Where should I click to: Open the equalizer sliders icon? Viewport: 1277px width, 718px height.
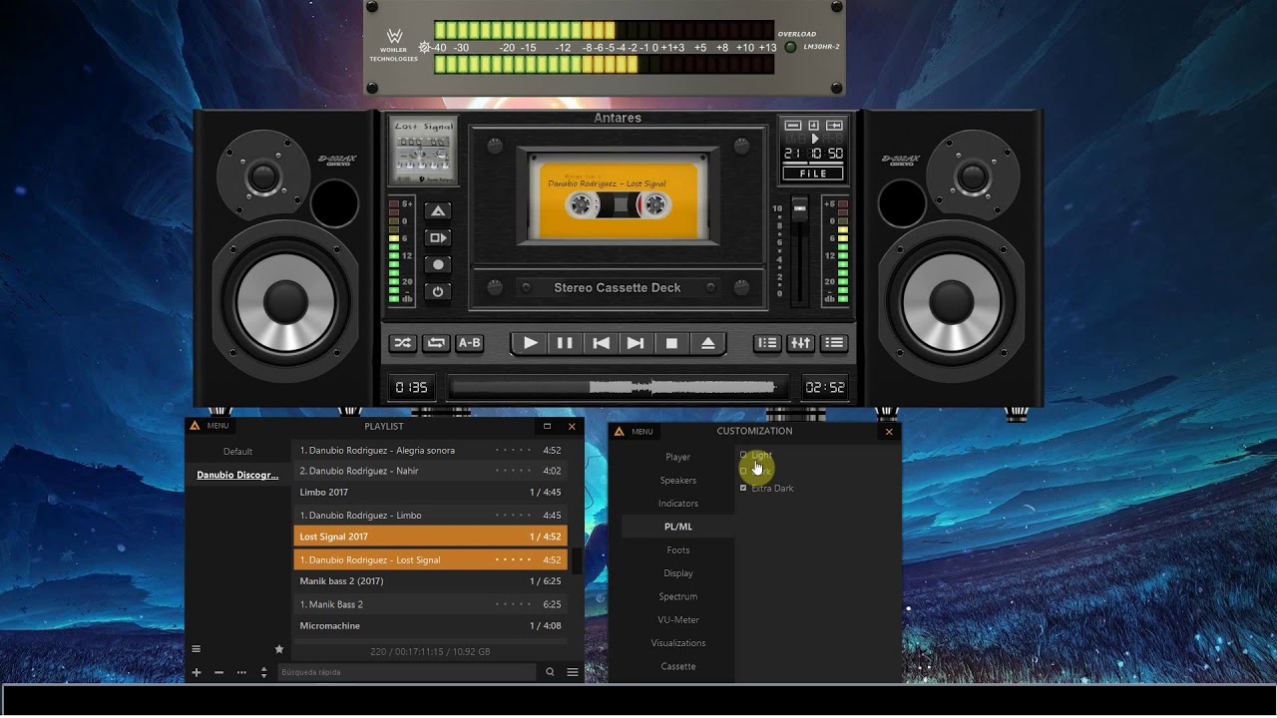[x=800, y=343]
